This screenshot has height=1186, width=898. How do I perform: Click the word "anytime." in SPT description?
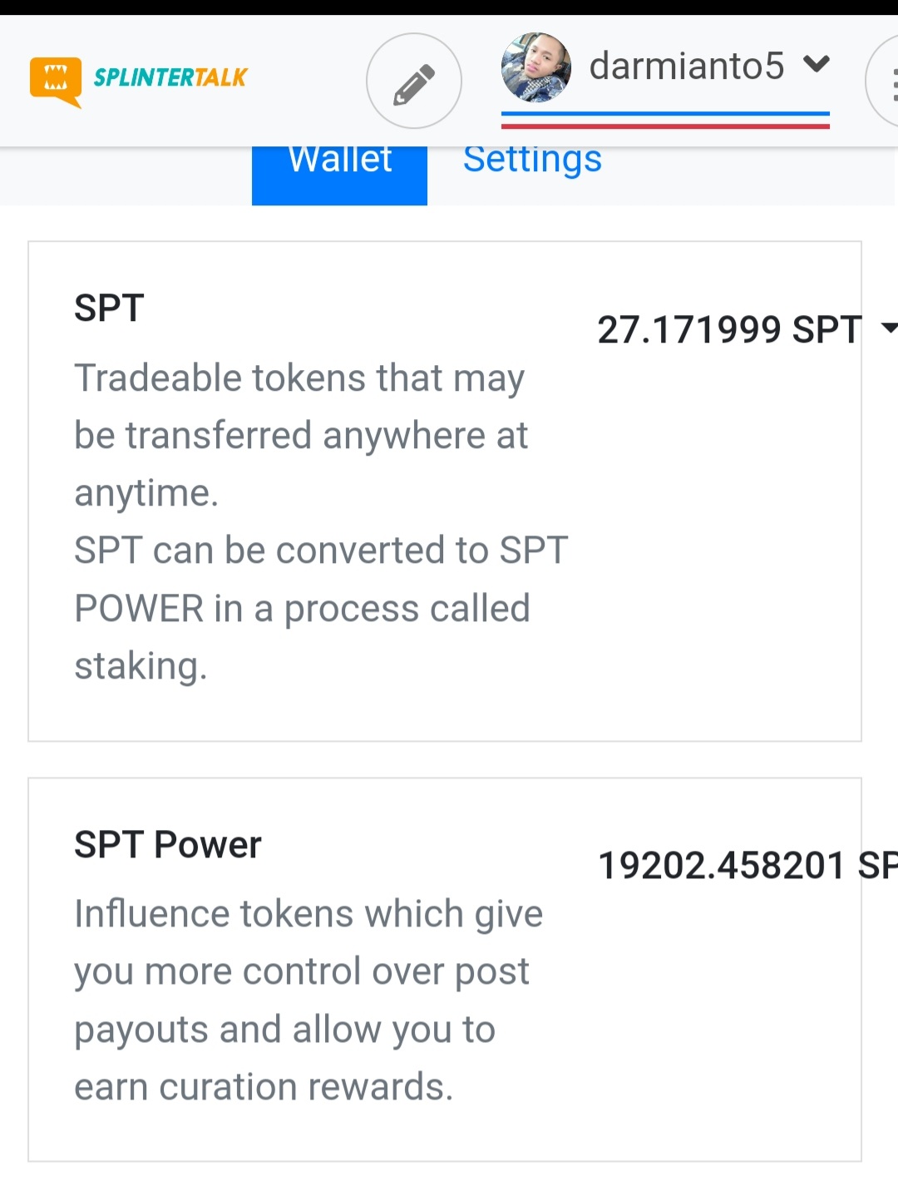point(146,493)
